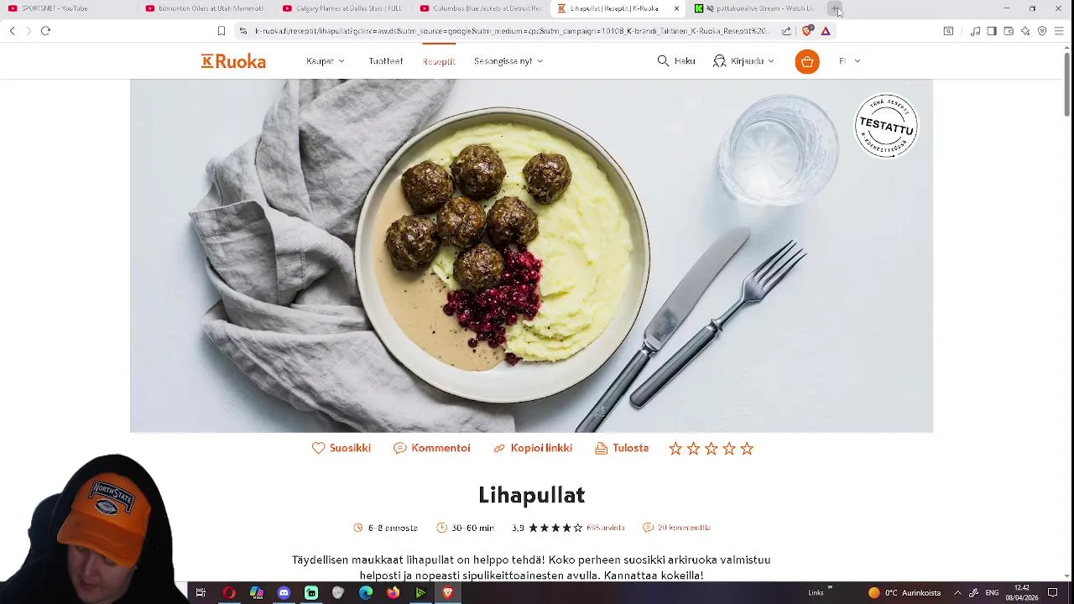Image resolution: width=1074 pixels, height=604 pixels.
Task: Open the Kirjaudu login dropdown
Action: tap(743, 61)
